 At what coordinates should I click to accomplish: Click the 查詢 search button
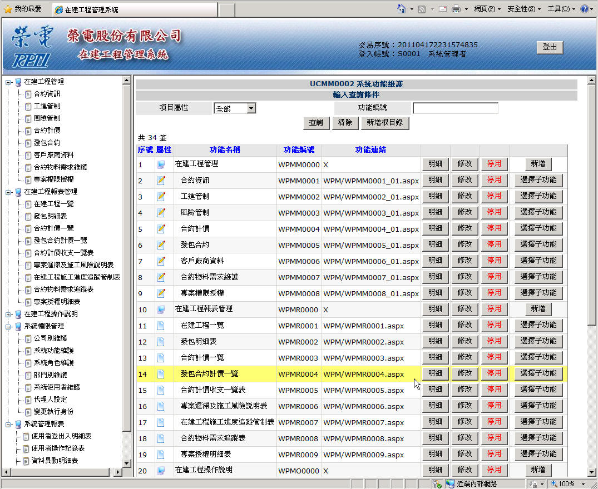317,123
